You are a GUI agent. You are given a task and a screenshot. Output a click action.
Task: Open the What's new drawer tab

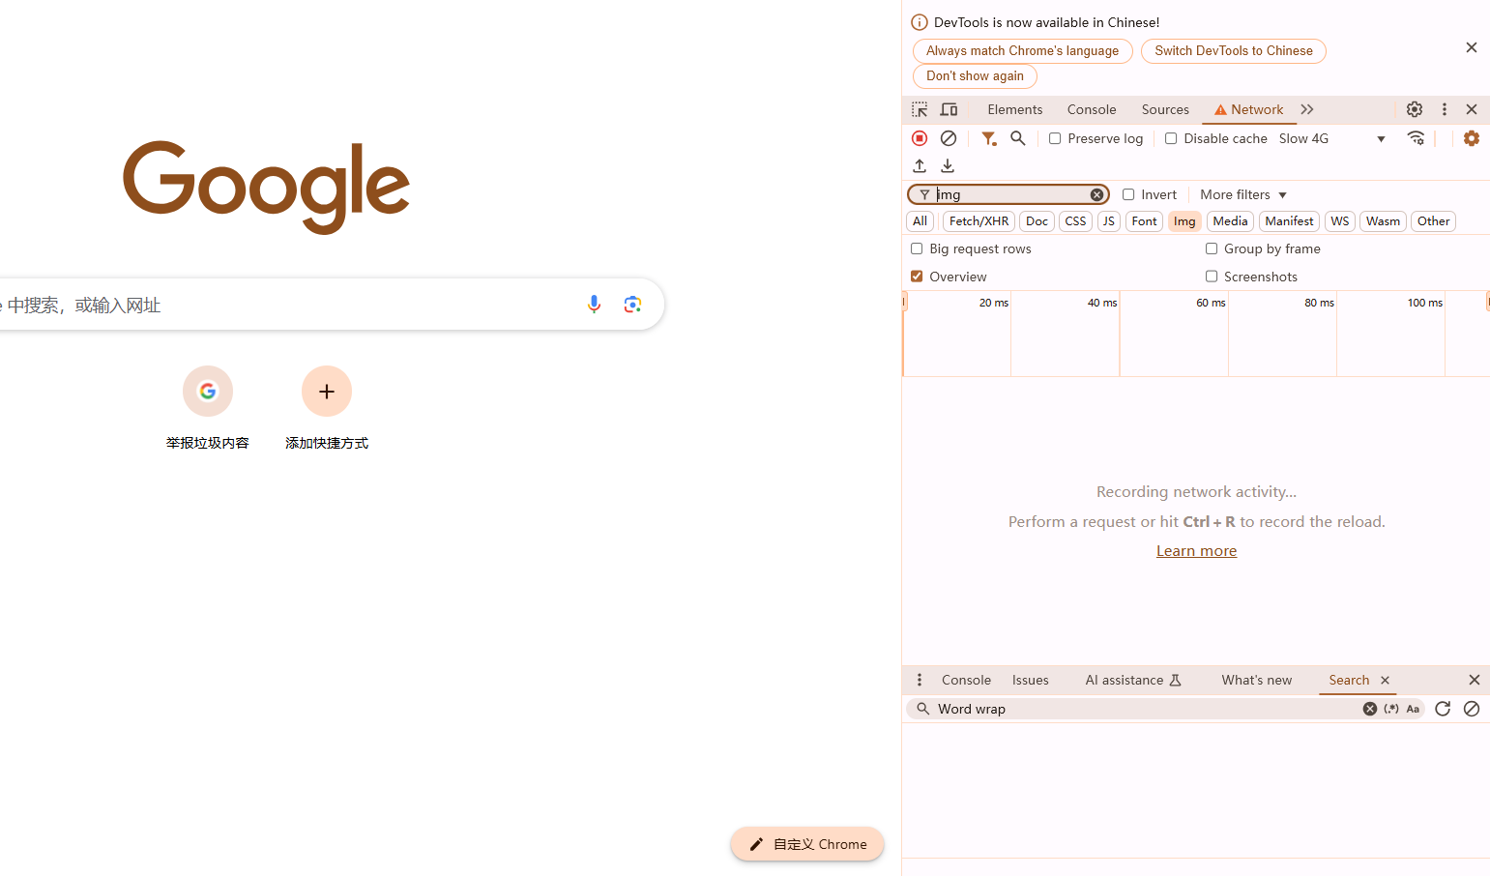1257,680
